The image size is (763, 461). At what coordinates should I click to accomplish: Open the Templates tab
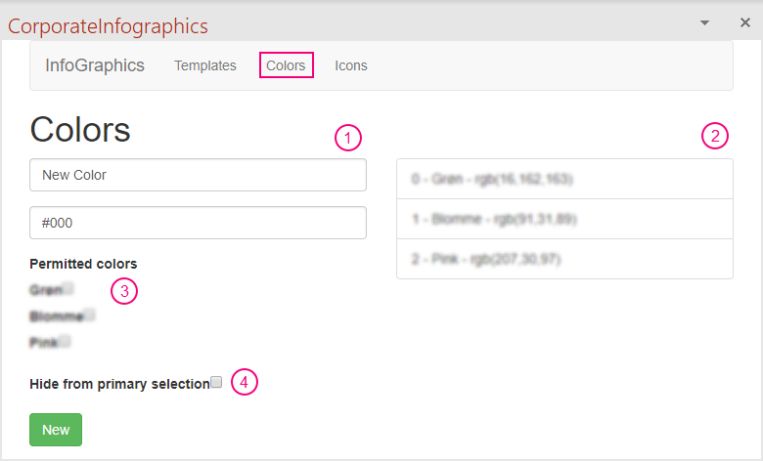pyautogui.click(x=204, y=65)
